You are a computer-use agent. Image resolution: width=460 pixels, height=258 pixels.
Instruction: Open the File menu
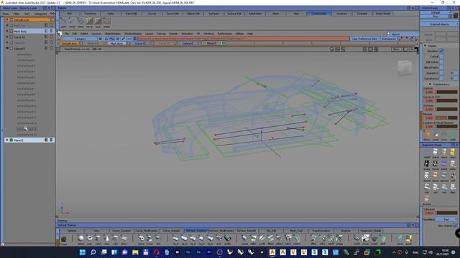(x=67, y=34)
